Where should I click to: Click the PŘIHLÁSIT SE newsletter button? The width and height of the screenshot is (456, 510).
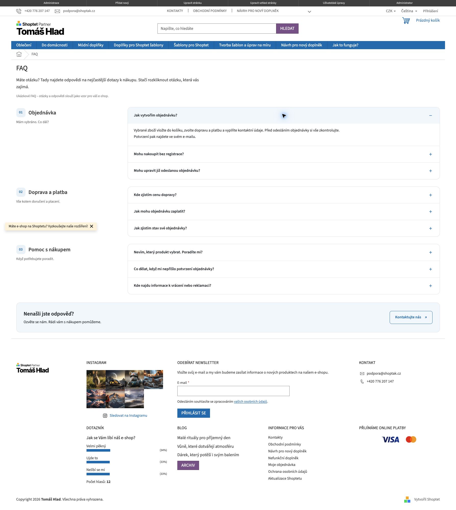[x=193, y=413]
